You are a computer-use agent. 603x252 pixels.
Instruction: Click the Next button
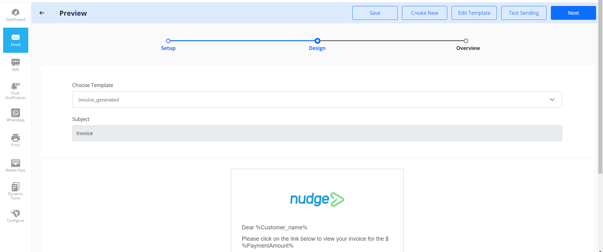click(x=573, y=13)
